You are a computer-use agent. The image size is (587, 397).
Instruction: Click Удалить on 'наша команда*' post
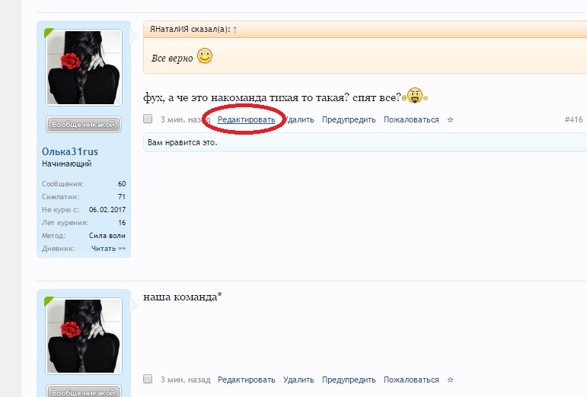click(298, 380)
